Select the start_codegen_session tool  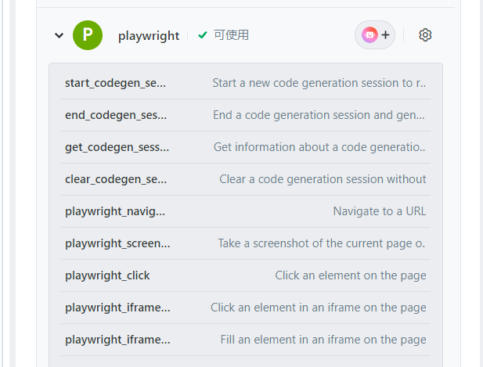tap(116, 83)
